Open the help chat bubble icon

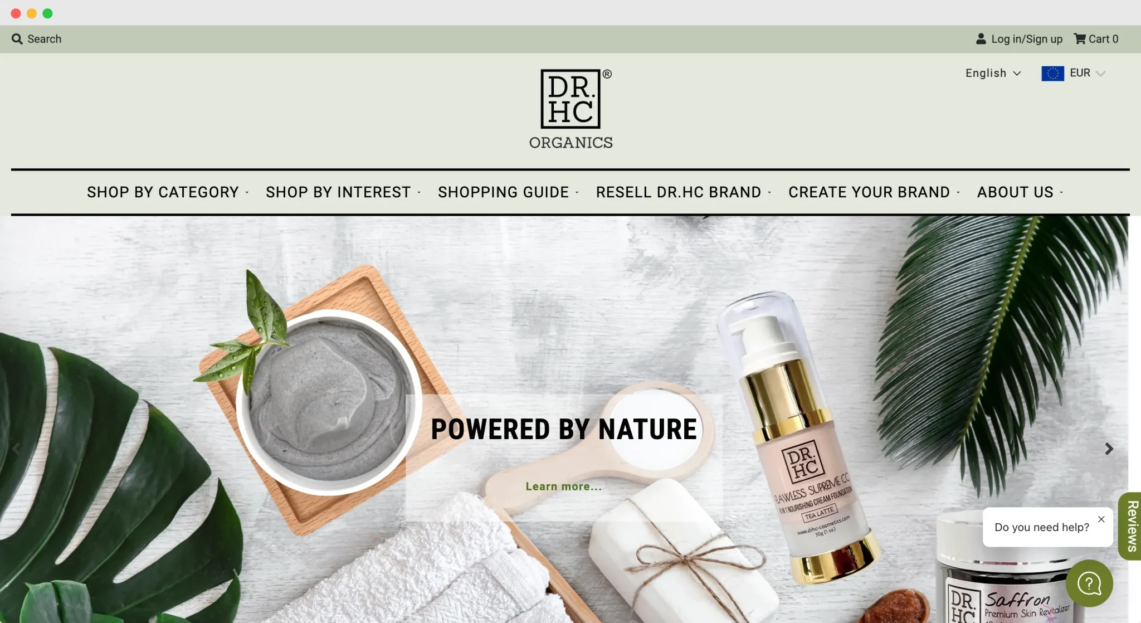pyautogui.click(x=1089, y=583)
